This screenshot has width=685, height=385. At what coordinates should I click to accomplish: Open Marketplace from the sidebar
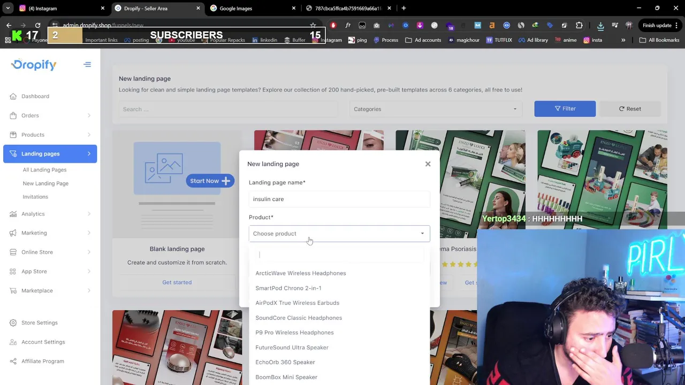point(37,291)
